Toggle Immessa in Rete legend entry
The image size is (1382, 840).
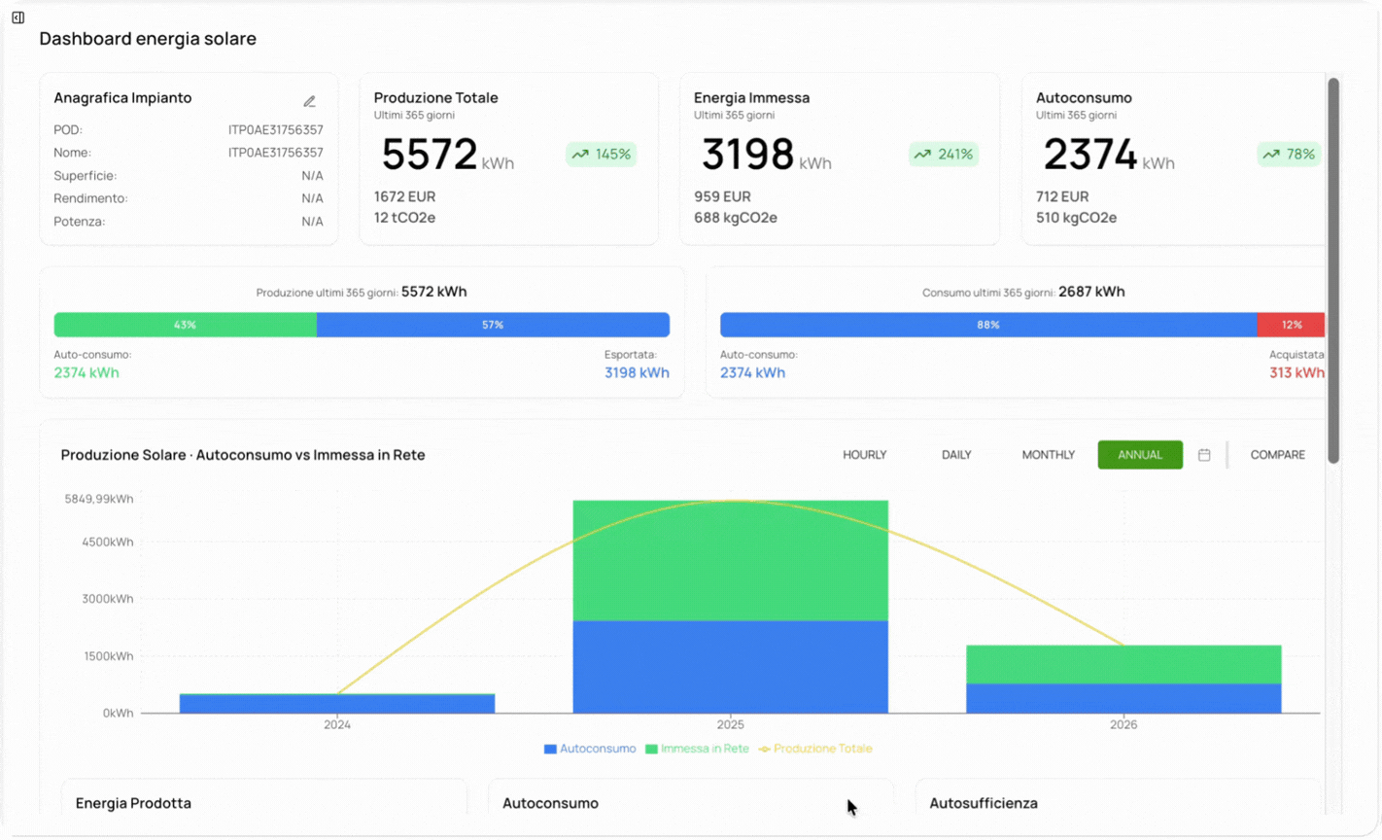(697, 749)
